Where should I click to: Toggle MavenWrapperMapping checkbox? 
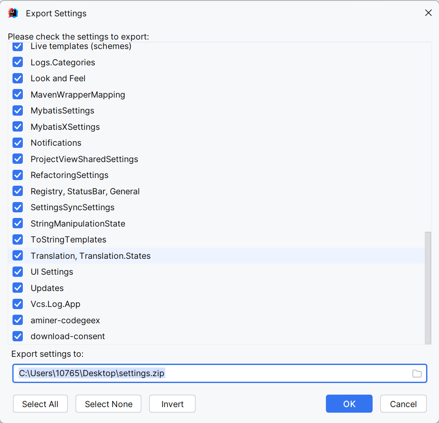(x=18, y=95)
